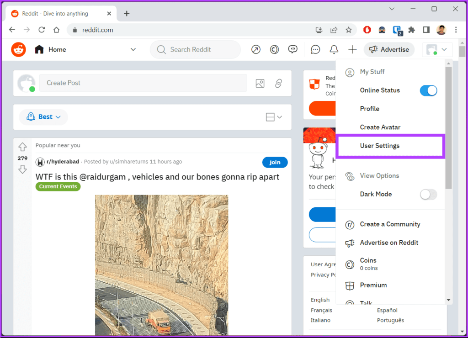Open the Coins icon in Reddit header
468x338 pixels.
coord(274,49)
